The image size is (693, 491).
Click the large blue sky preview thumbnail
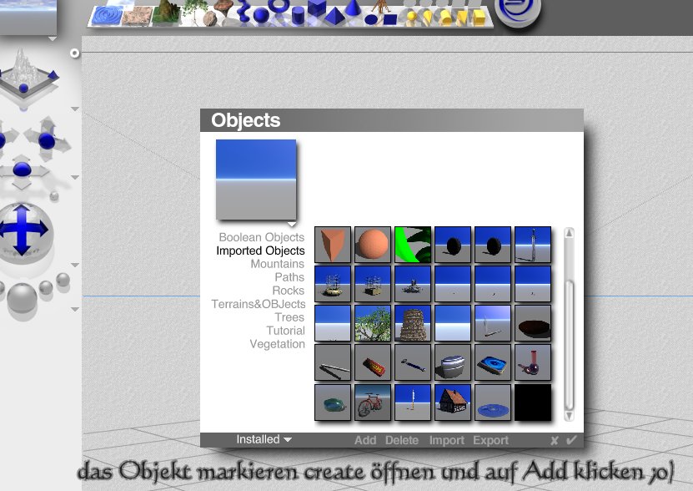click(x=256, y=180)
